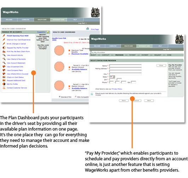188x178 pixels.
Task: Click the icon beside View What's/Who's Covered
Action: 4,74
